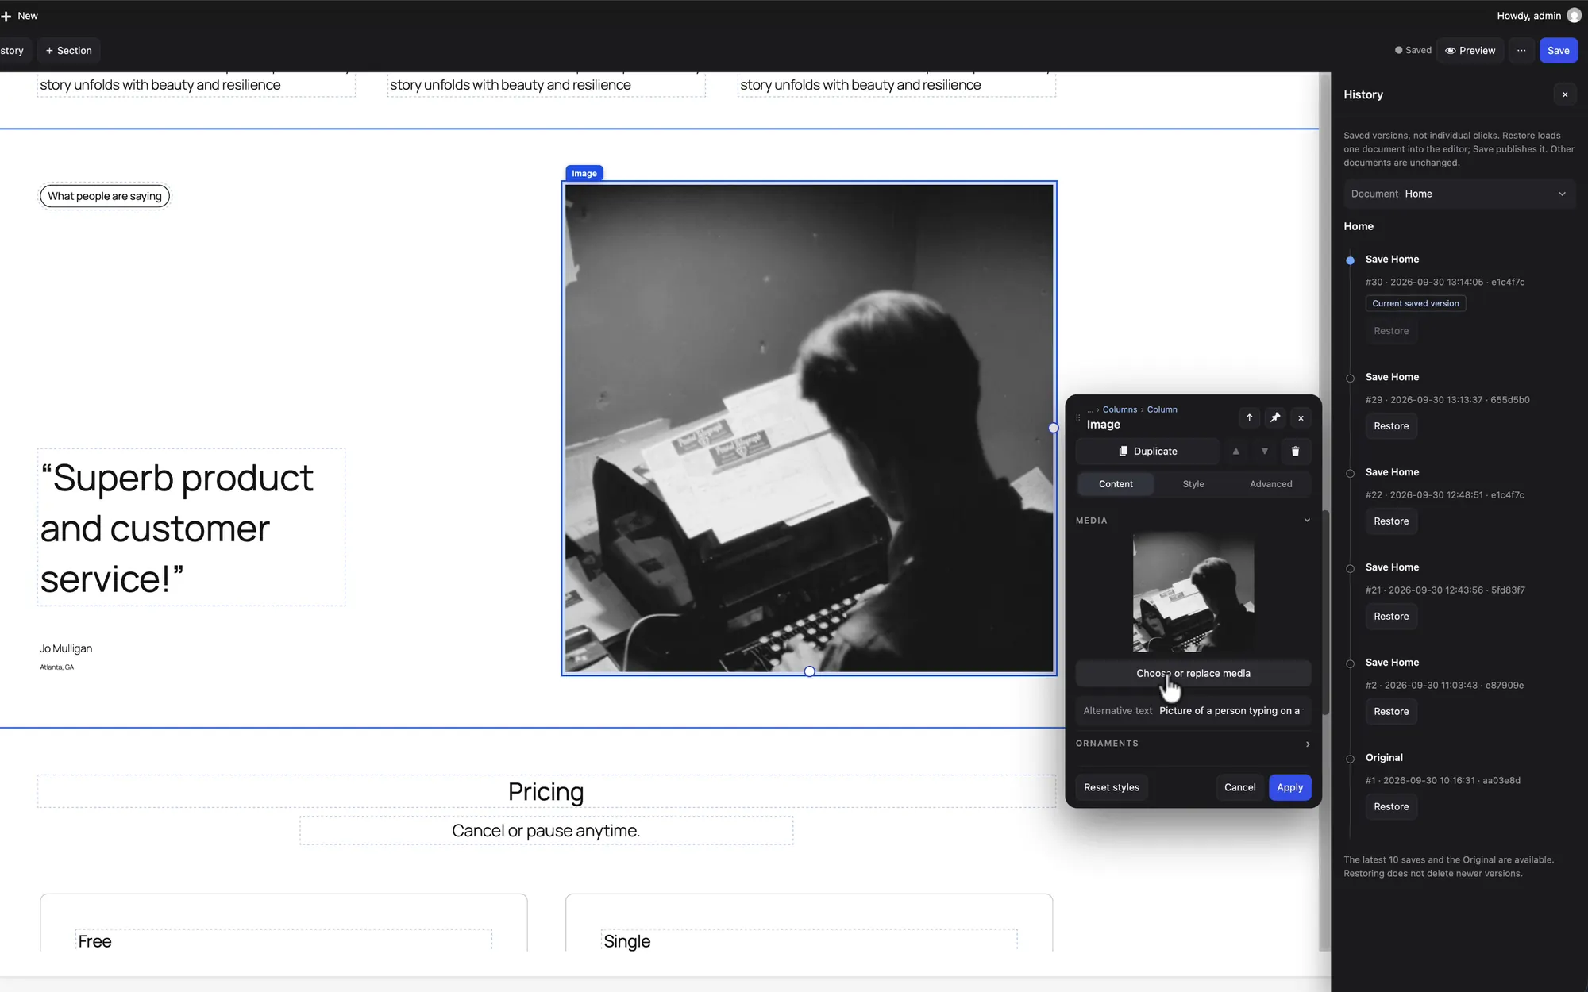
Task: Grab the inspector drag handle dots
Action: pos(1077,417)
